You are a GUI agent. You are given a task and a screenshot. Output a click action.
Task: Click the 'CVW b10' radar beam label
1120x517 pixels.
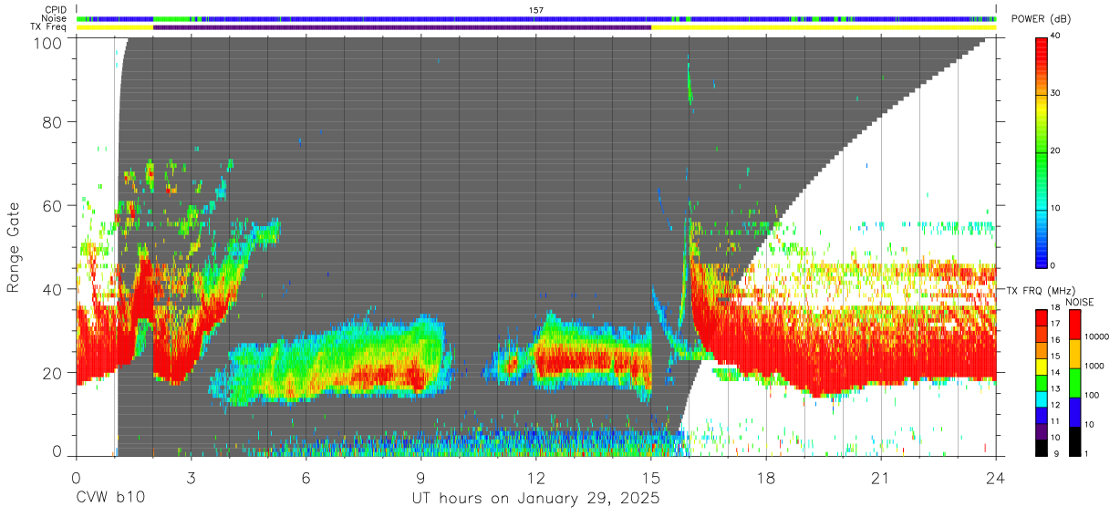click(110, 499)
